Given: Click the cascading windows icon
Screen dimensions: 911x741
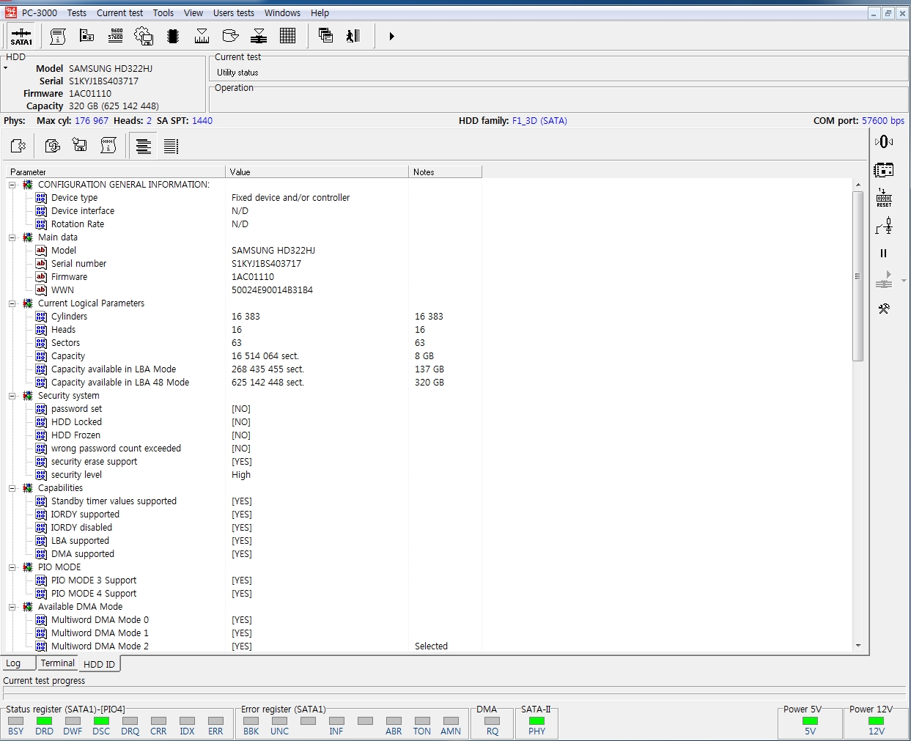Looking at the screenshot, I should click(325, 35).
